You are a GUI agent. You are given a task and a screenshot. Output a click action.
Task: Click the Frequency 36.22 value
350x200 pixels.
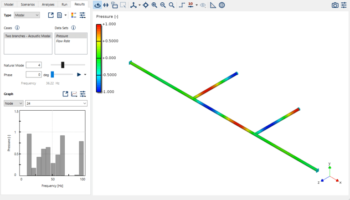[x=50, y=83]
